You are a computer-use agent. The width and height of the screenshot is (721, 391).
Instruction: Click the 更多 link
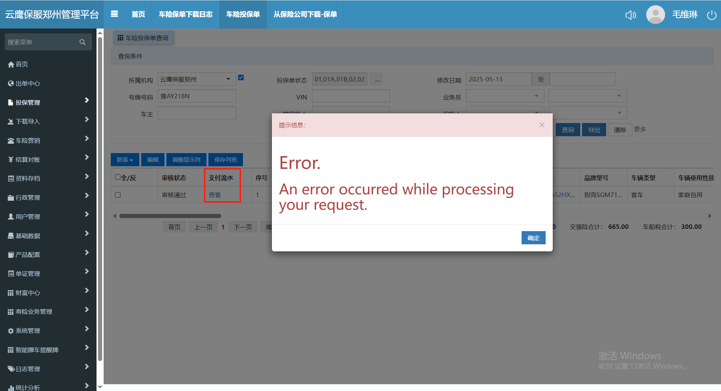click(640, 129)
